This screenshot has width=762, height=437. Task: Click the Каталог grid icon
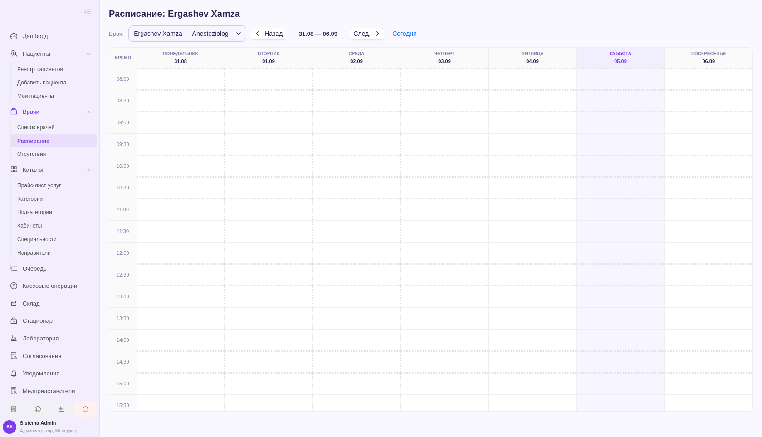tap(14, 170)
